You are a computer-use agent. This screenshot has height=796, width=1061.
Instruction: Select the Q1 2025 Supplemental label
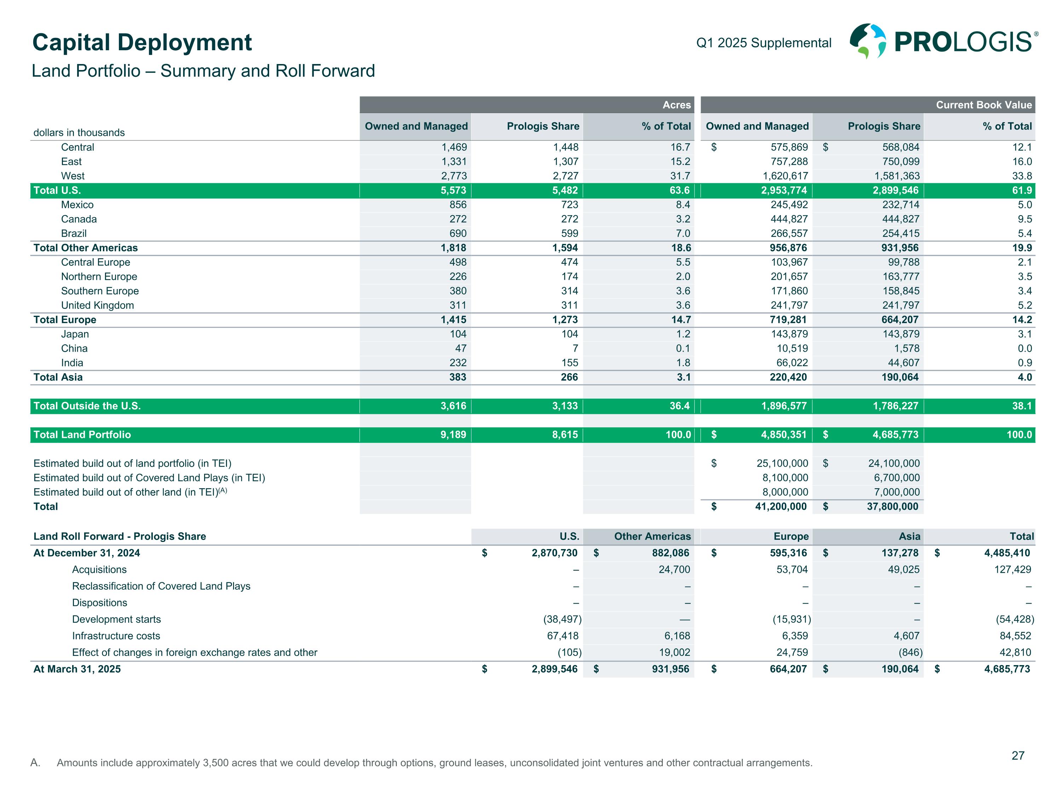pos(764,43)
